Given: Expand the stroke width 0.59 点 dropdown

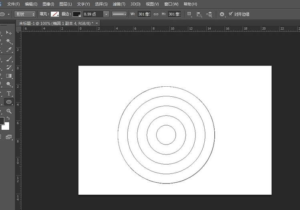Looking at the screenshot, I should click(x=106, y=14).
